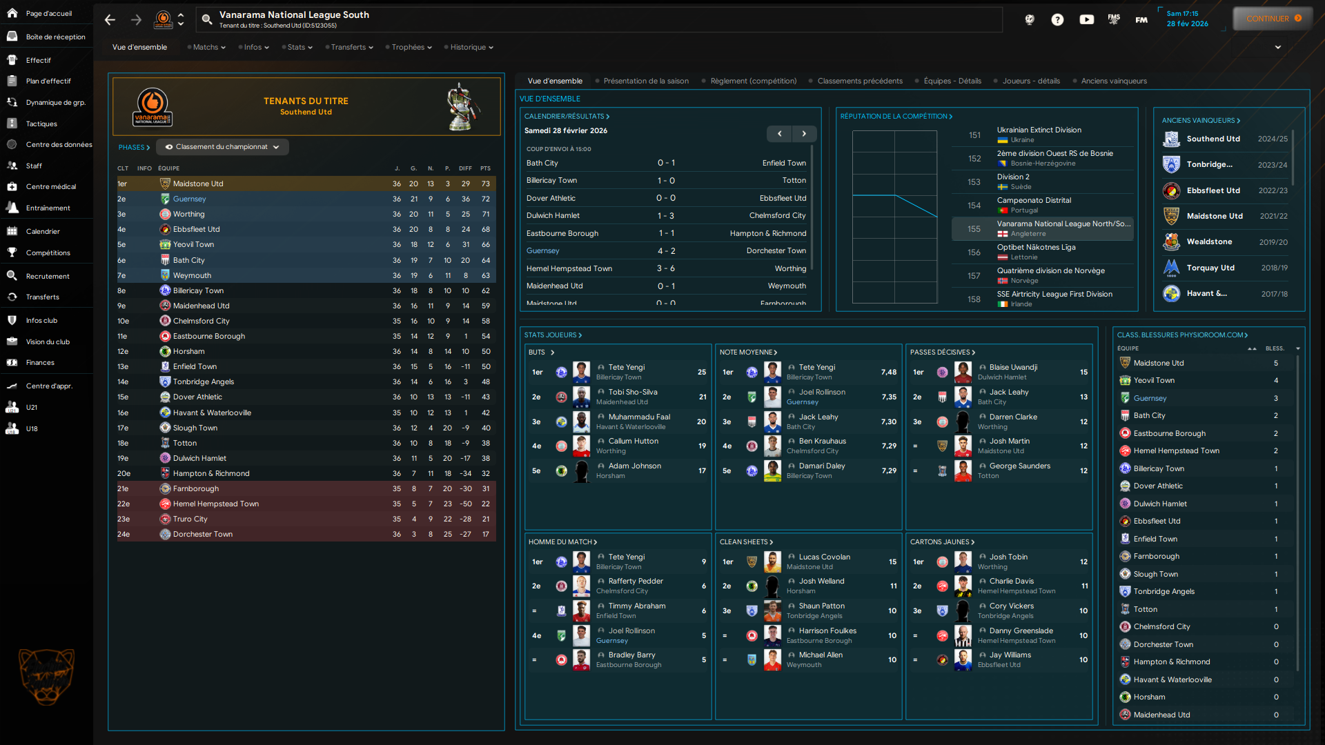Show next day's fixtures arrow
Image resolution: width=1325 pixels, height=745 pixels.
coord(804,134)
